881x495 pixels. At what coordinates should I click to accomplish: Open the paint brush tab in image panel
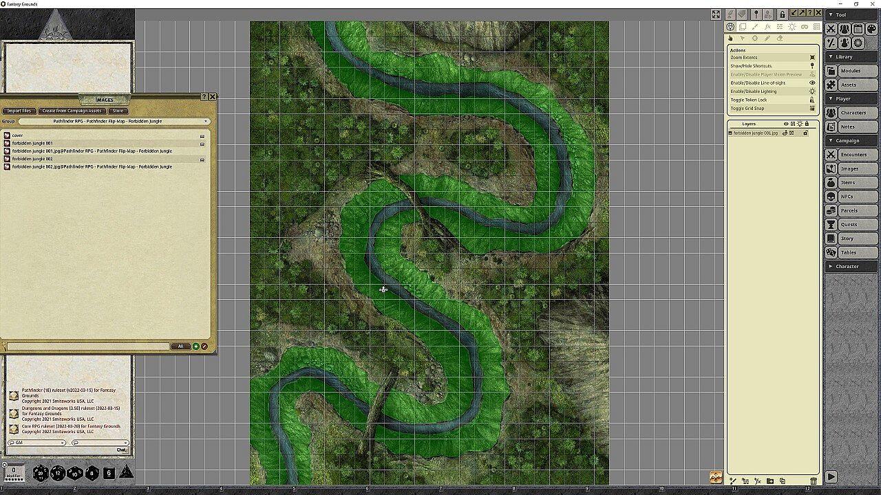755,27
